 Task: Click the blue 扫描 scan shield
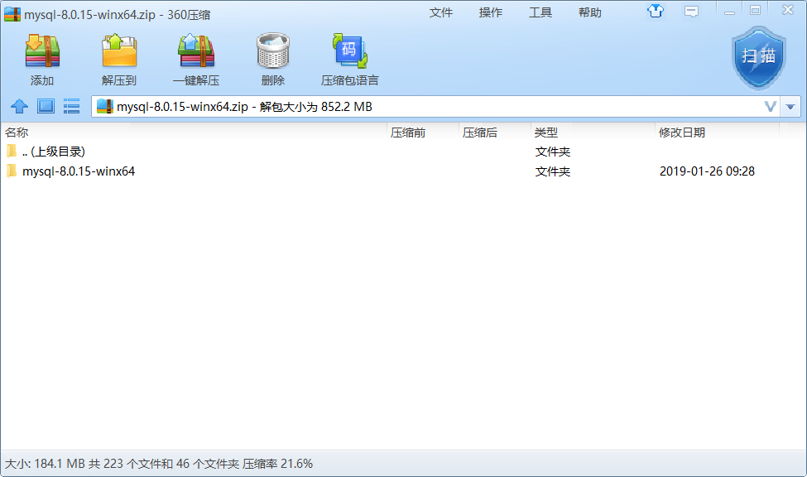(x=759, y=58)
